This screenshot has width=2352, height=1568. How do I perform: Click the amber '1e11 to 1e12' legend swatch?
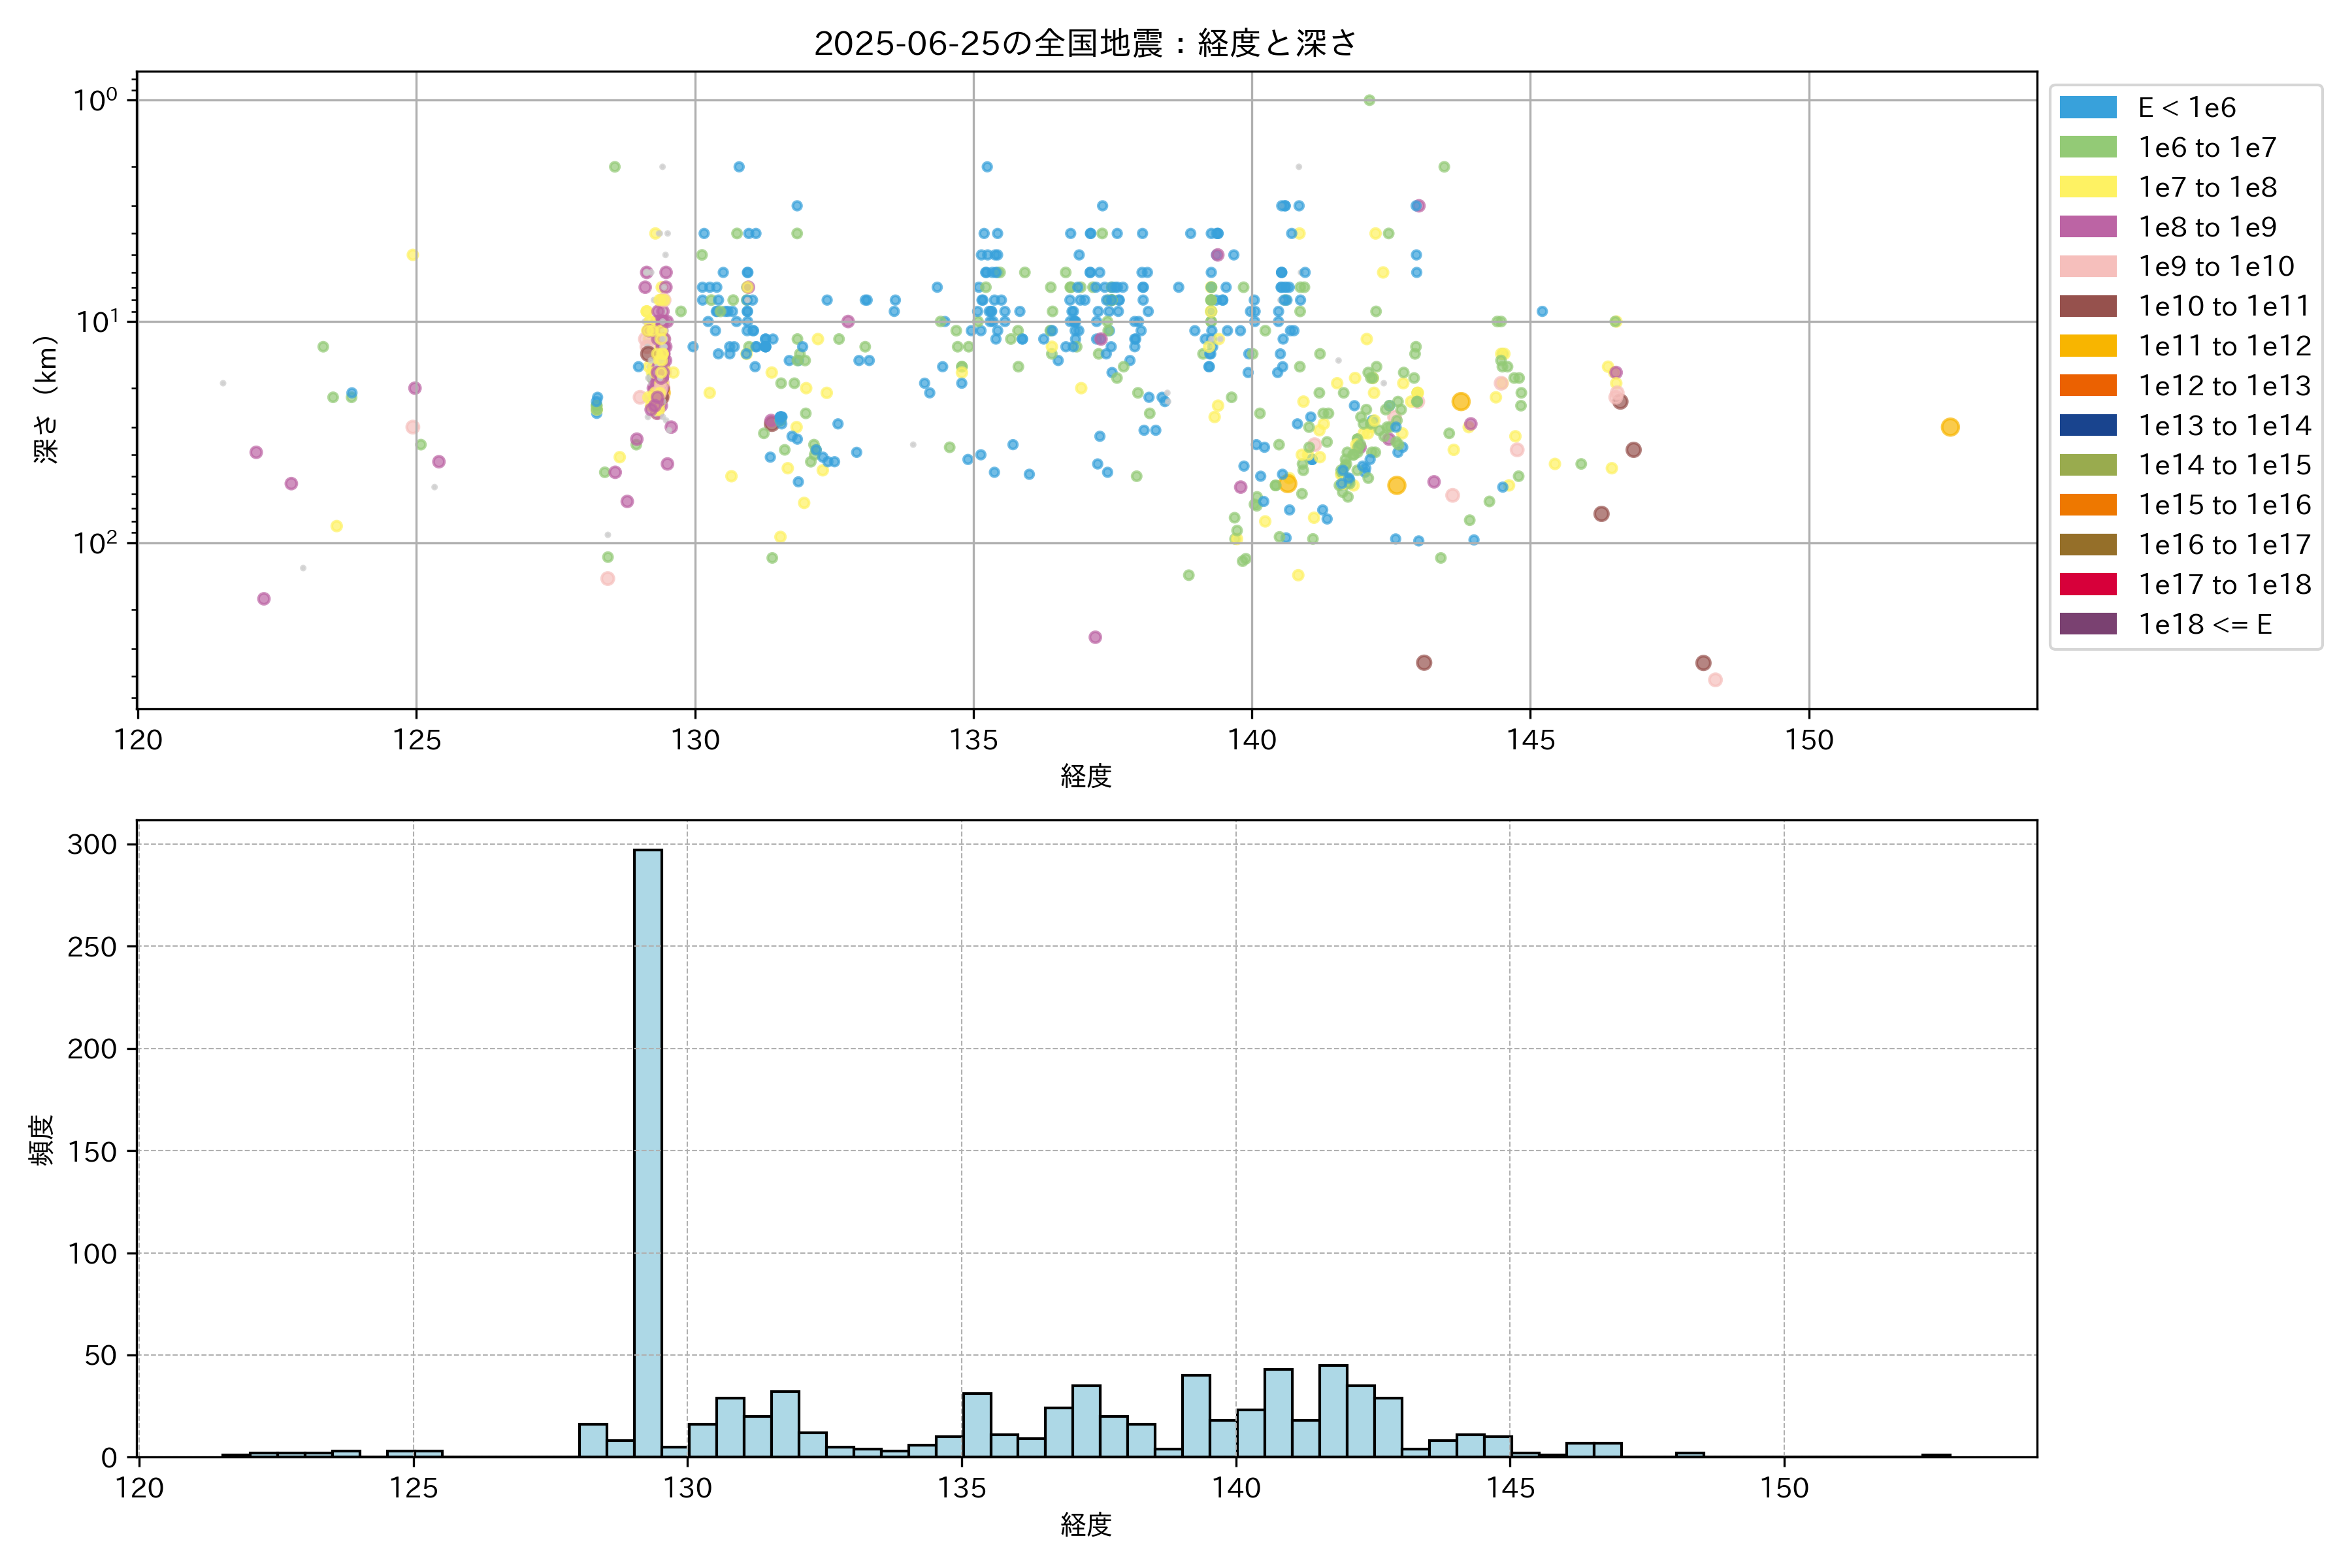[x=2088, y=346]
